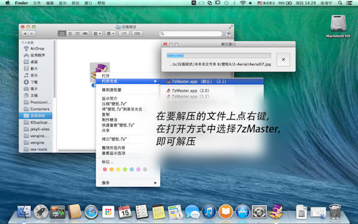Open Trash in the Dock
This screenshot has width=358, height=224.
(x=335, y=211)
